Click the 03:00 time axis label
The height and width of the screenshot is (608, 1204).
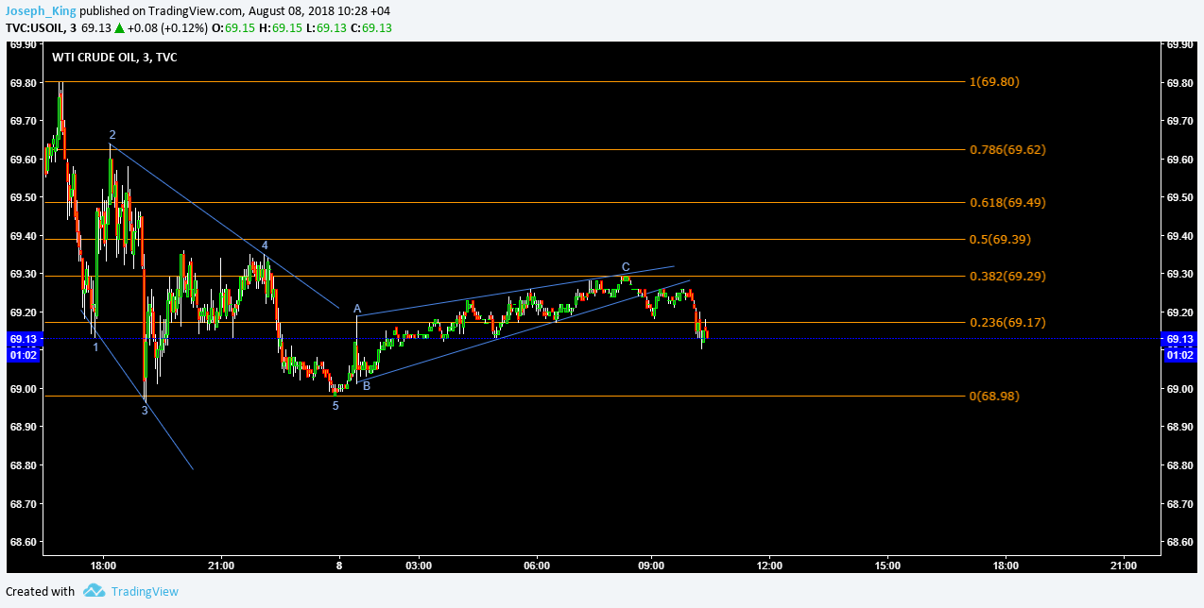point(419,566)
